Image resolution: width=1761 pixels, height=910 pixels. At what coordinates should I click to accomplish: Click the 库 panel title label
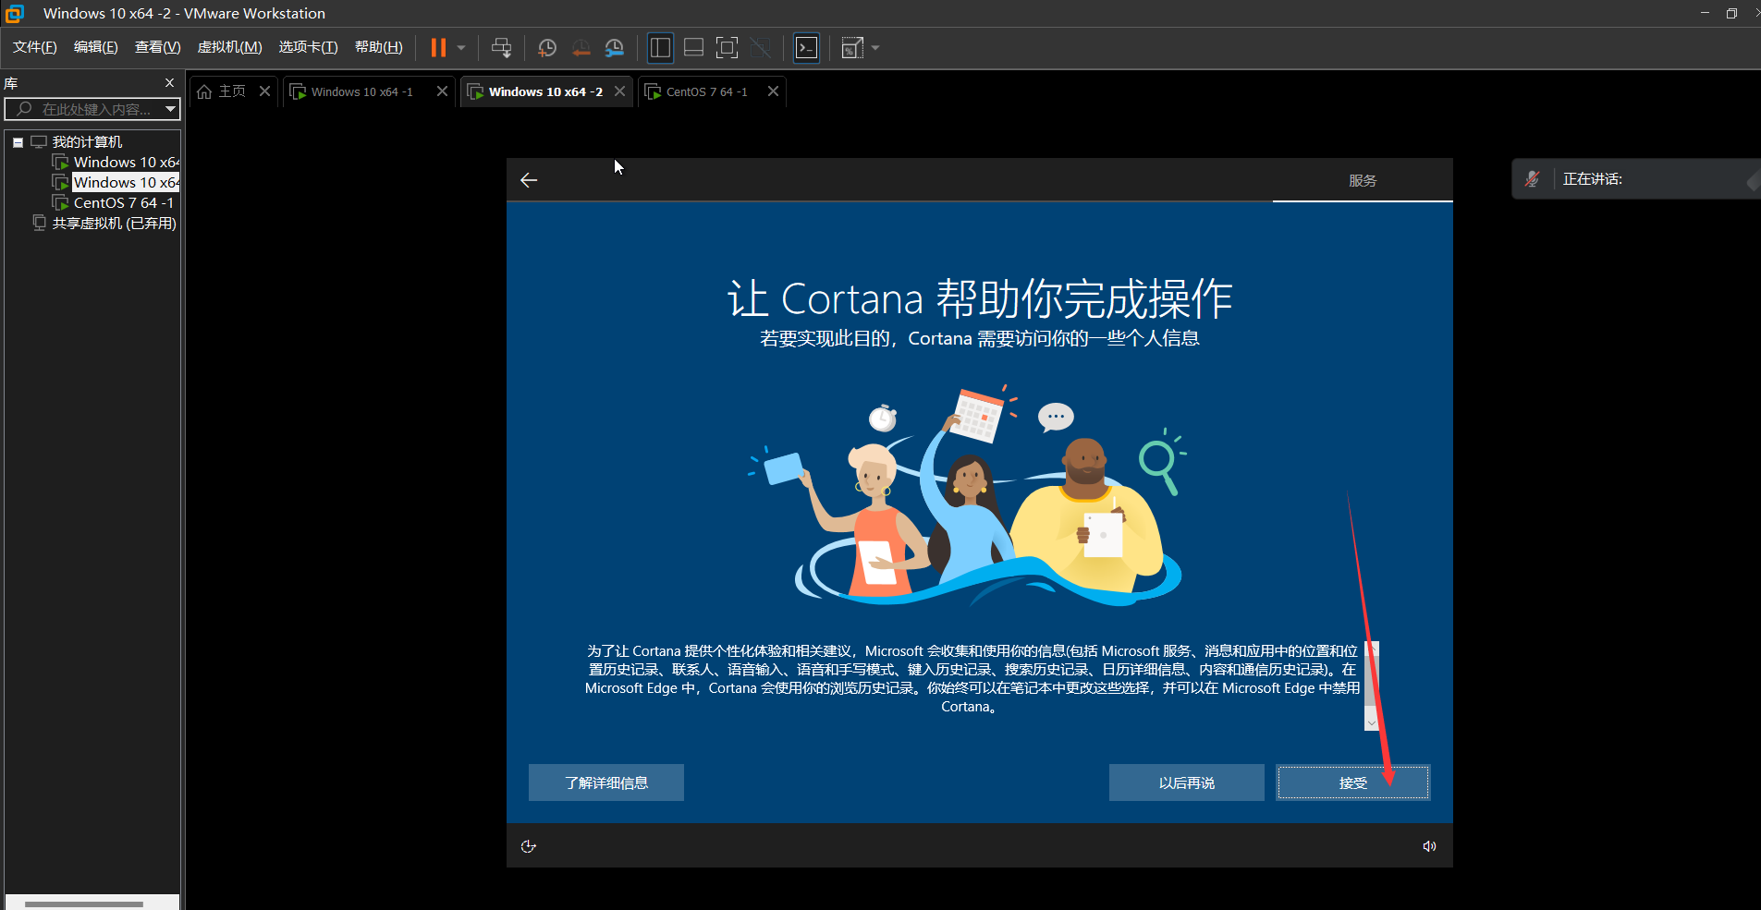pyautogui.click(x=11, y=83)
